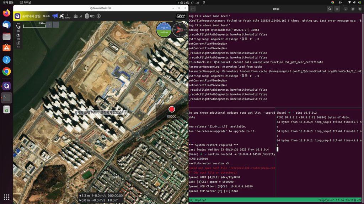Switch to QGroundControl dock icon
This screenshot has height=204, width=364.
click(6, 86)
